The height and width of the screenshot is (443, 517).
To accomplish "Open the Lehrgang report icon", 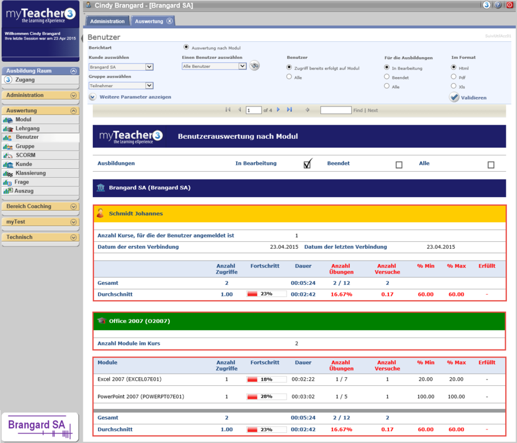I will 8,129.
